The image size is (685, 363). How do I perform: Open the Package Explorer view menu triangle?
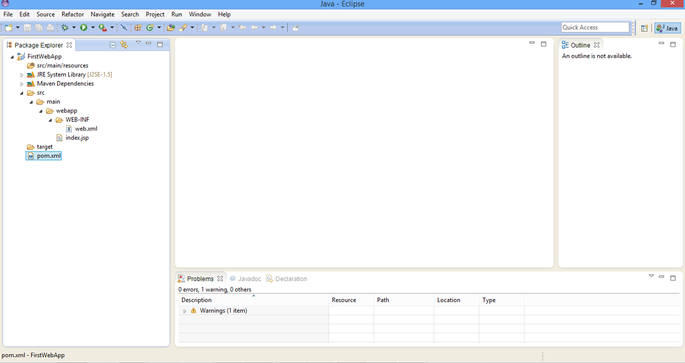pos(138,43)
